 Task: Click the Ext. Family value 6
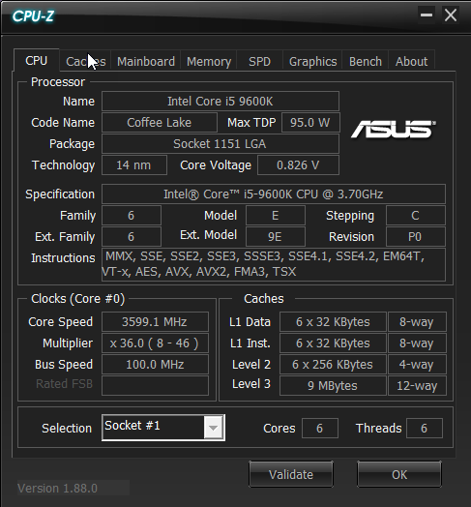coord(132,237)
